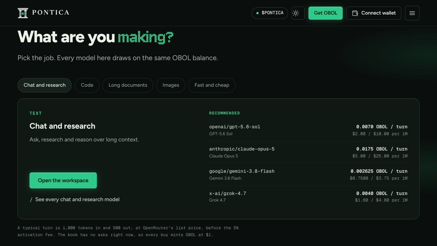Select the google/gemini-3.8-flash model row
The width and height of the screenshot is (437, 246).
[308, 175]
